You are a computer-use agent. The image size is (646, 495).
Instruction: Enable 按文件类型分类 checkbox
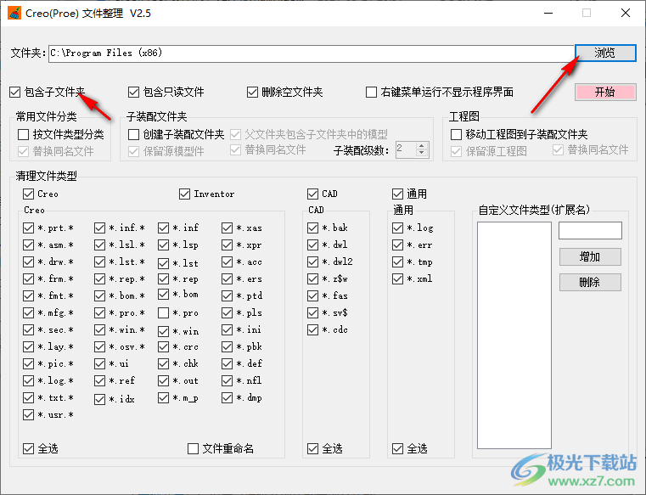point(24,134)
